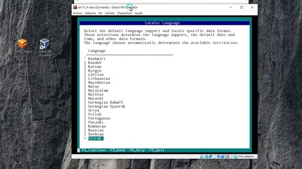Open the Ver menu
Image resolution: width=302 pixels, height=169 pixels.
pyautogui.click(x=101, y=13)
